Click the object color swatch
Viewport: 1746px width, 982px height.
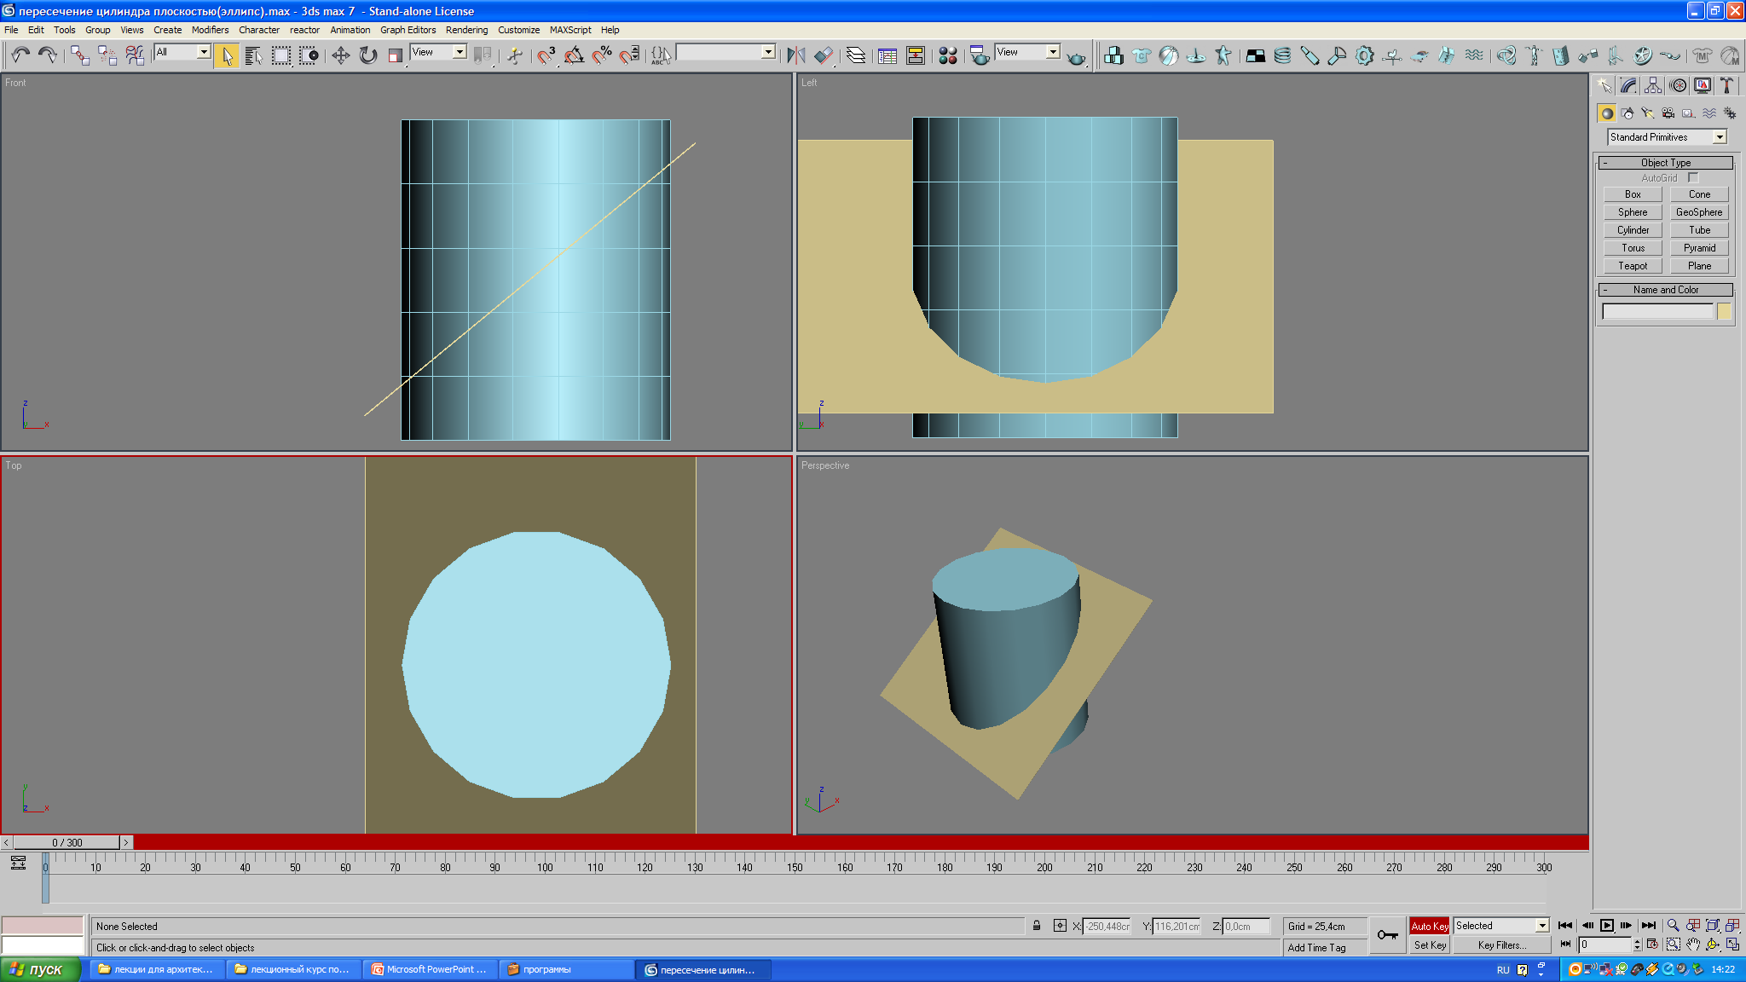pyautogui.click(x=1724, y=312)
